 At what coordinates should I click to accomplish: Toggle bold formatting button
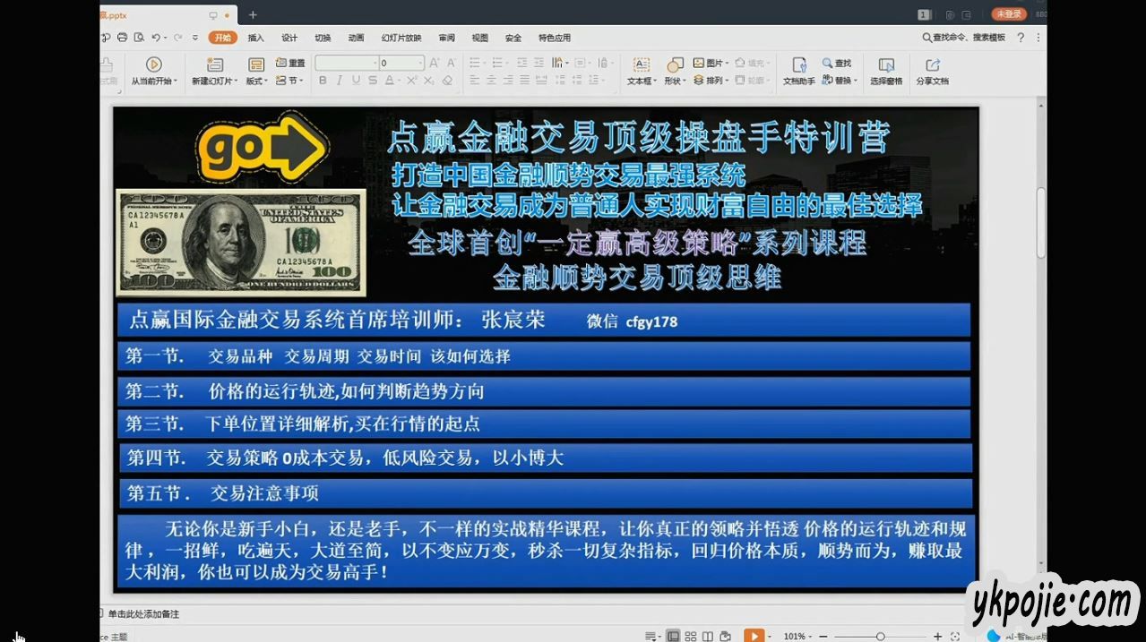point(323,81)
